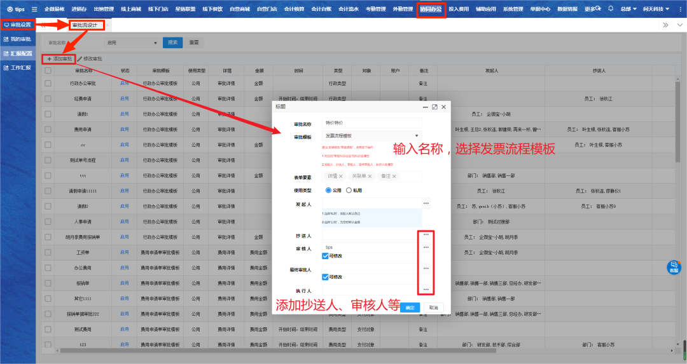The height and width of the screenshot is (364, 687).
Task: Click the 审批名称 input field in dialog
Action: [x=372, y=123]
